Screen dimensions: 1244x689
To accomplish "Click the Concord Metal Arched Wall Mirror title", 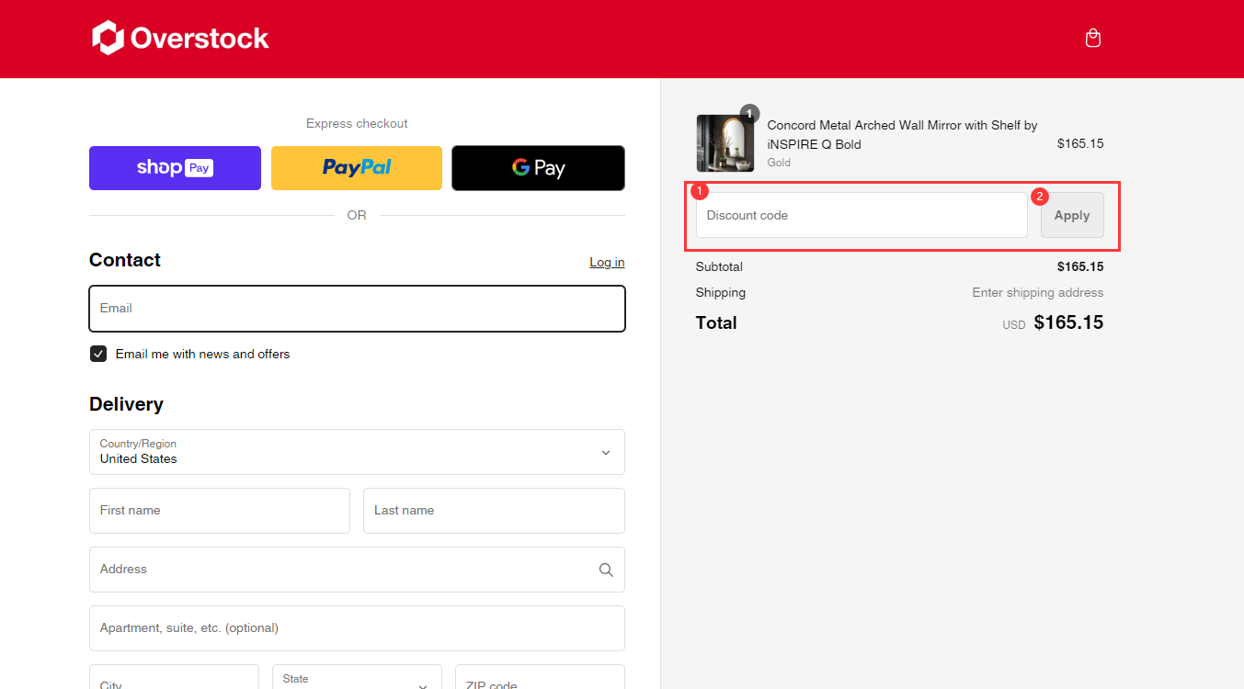I will (902, 135).
